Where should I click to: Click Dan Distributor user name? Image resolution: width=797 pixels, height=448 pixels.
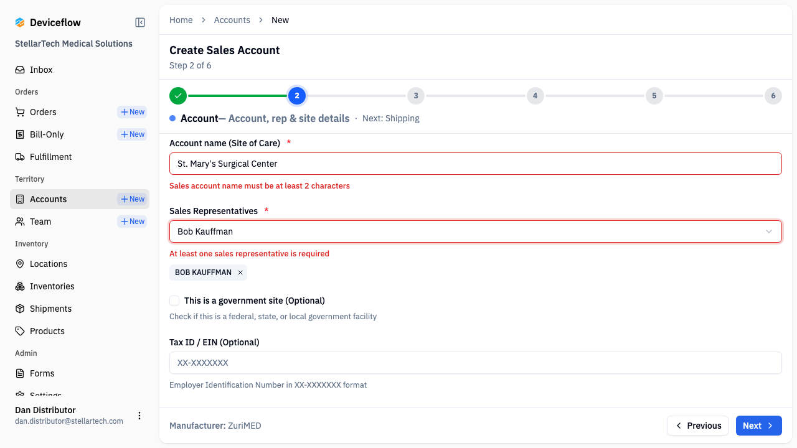pyautogui.click(x=45, y=410)
